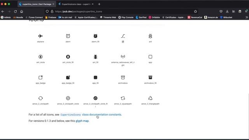Click the arrow_3_trianglepath icon
Image resolution: width=249 pixels, height=140 pixels.
pos(150,98)
